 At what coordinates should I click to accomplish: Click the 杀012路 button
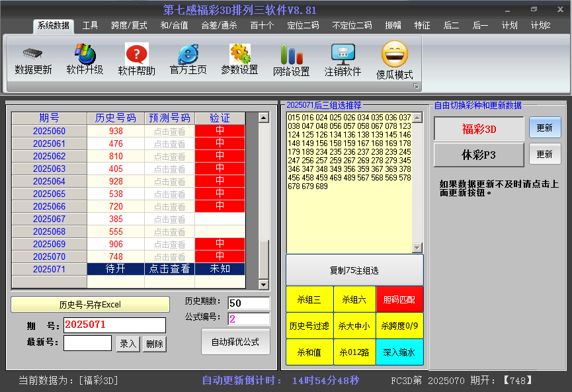click(x=354, y=352)
